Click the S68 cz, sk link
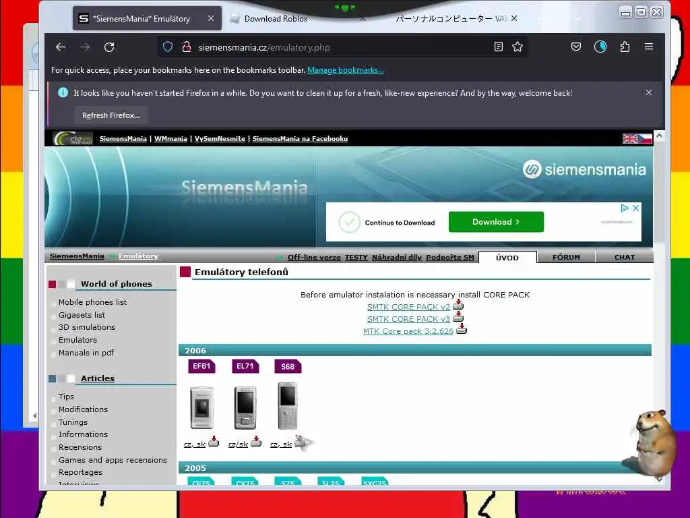The width and height of the screenshot is (690, 518). pyautogui.click(x=281, y=444)
